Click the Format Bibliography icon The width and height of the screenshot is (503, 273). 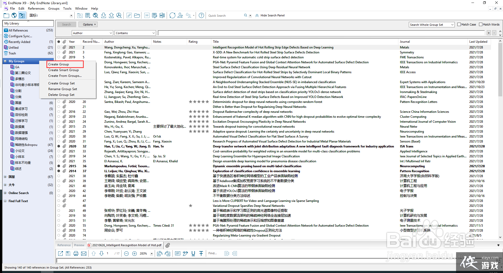click(x=154, y=16)
